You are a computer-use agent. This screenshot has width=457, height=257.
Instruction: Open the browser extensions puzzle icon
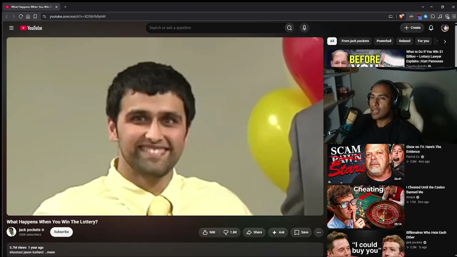tap(433, 16)
